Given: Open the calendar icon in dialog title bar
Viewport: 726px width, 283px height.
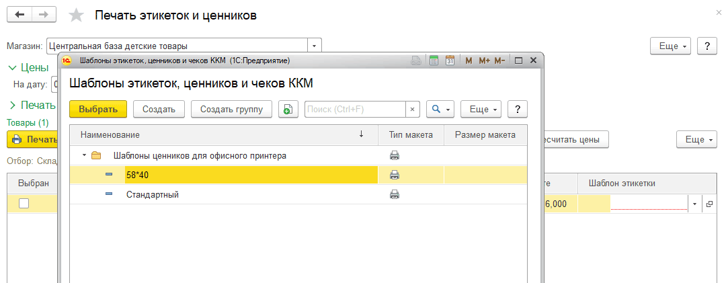Looking at the screenshot, I should click(x=450, y=60).
